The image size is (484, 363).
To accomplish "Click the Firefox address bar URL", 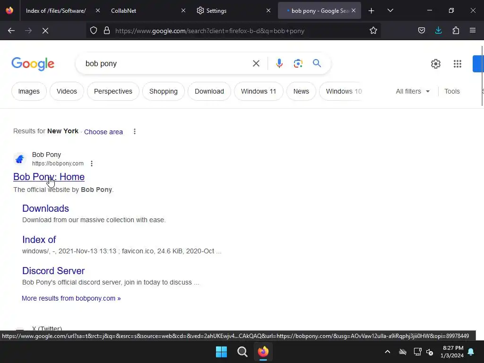I will (x=210, y=31).
